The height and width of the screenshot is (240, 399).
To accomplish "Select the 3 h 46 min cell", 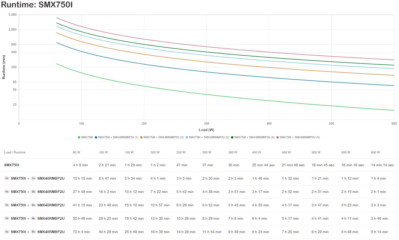I will [379, 218].
